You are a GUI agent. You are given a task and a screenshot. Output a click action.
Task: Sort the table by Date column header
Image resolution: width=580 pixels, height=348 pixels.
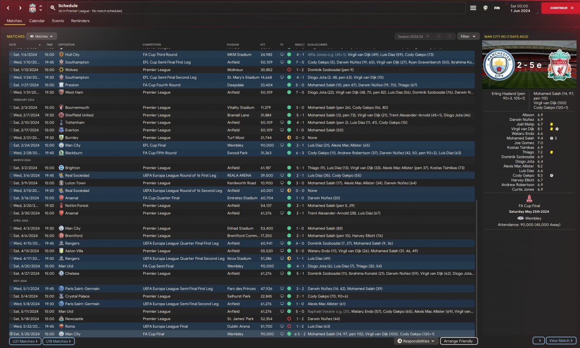(13, 45)
